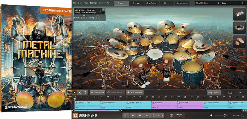This screenshot has height=119, width=247.
Task: Step to next kick with down arrow
Action: click(103, 13)
